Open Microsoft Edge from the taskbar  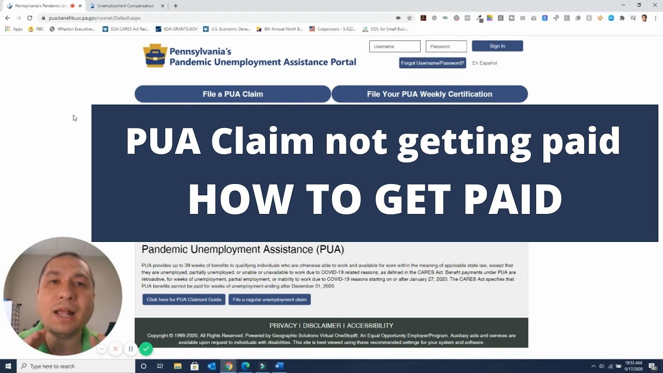click(246, 366)
